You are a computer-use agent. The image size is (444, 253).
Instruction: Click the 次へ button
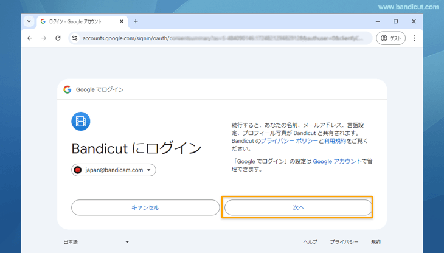tap(298, 207)
